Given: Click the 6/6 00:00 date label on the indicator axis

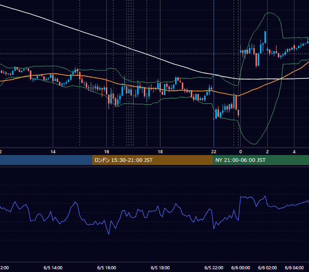Looking at the screenshot, I should [x=240, y=267].
